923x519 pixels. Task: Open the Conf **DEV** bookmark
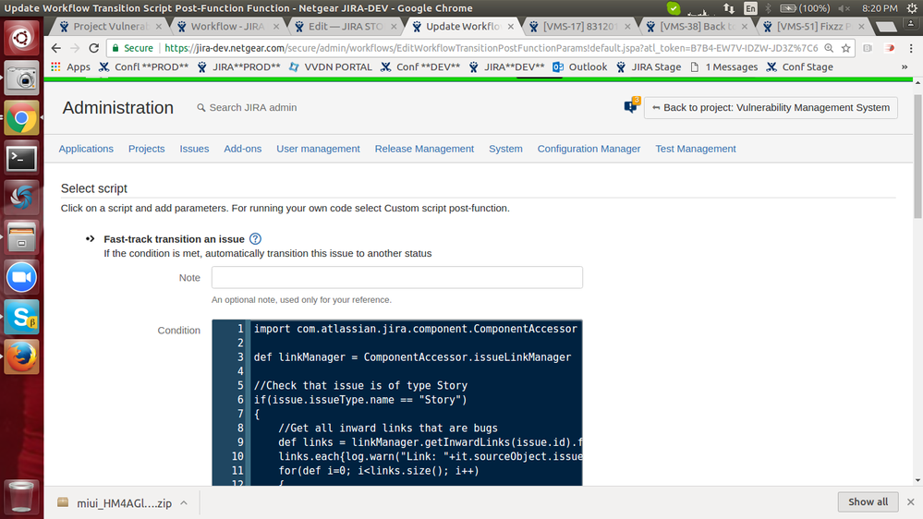click(420, 67)
